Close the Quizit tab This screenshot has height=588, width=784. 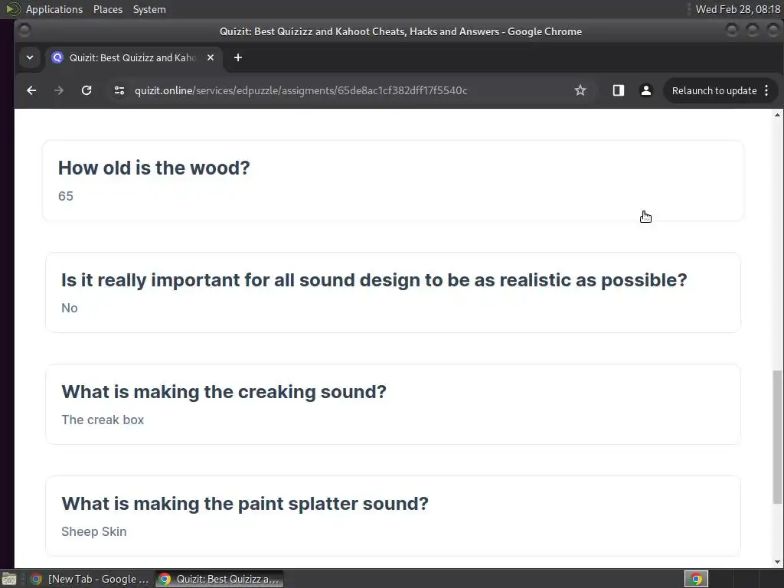point(211,57)
